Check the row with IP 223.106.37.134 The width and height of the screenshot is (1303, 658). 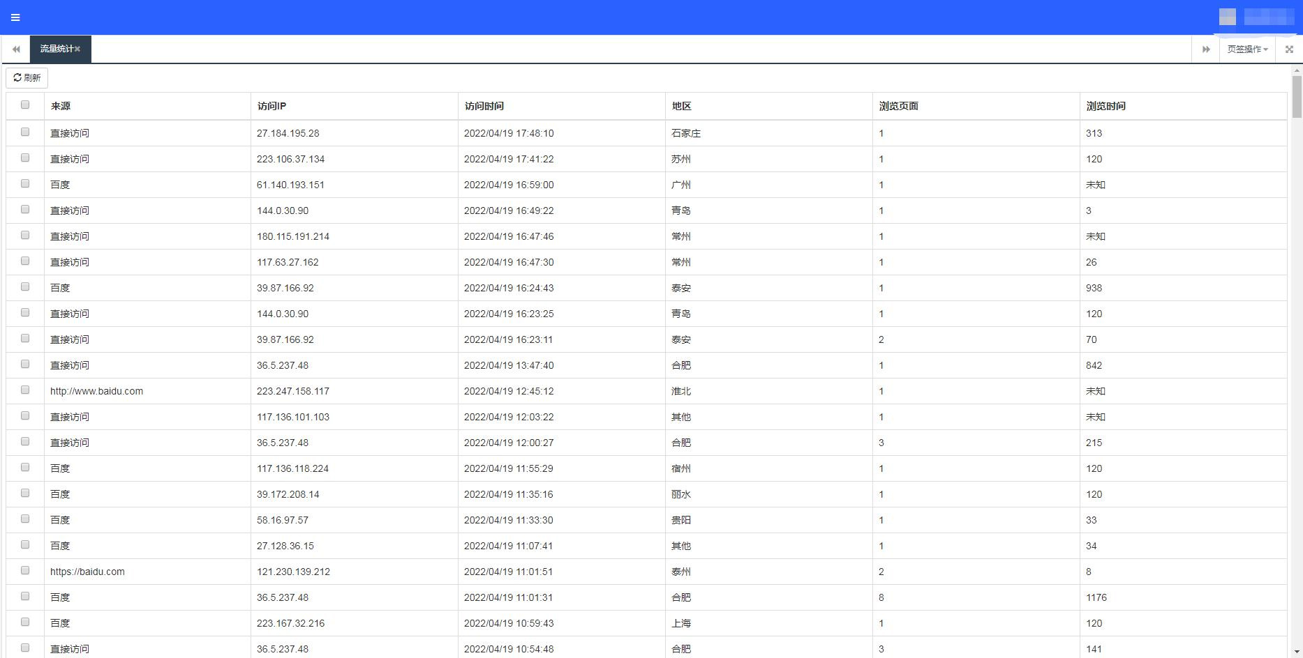25,158
